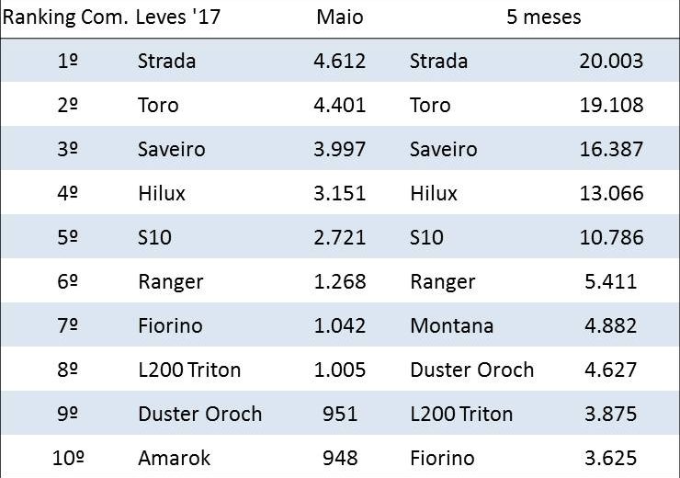Select Strada's 5-month total 20.003
This screenshot has height=478, width=680.
coord(611,62)
